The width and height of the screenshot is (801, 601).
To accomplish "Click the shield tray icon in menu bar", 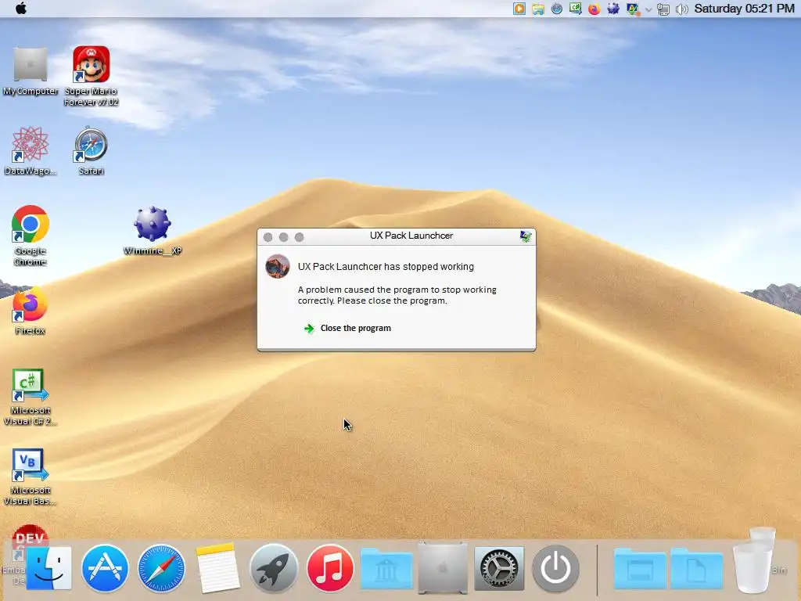I will (632, 9).
